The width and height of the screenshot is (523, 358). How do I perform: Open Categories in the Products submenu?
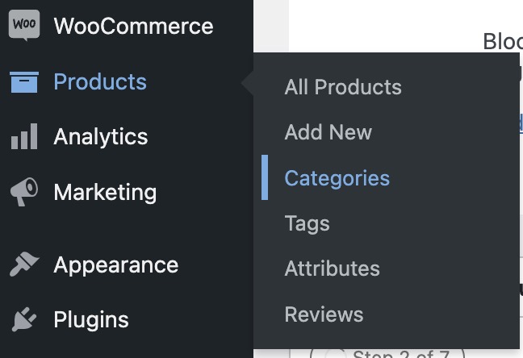point(337,178)
